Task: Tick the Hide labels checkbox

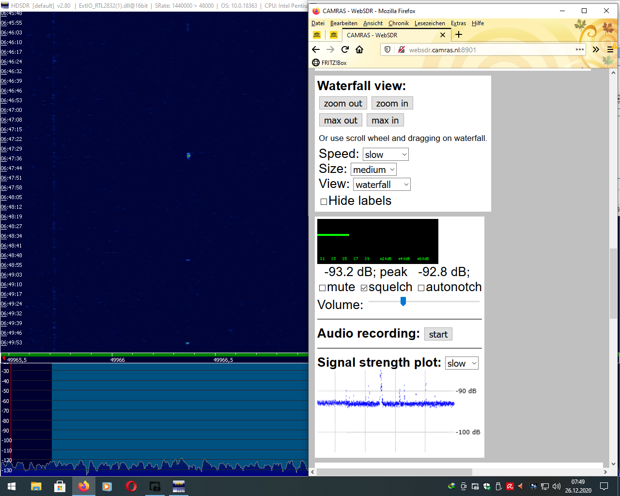Action: point(324,201)
